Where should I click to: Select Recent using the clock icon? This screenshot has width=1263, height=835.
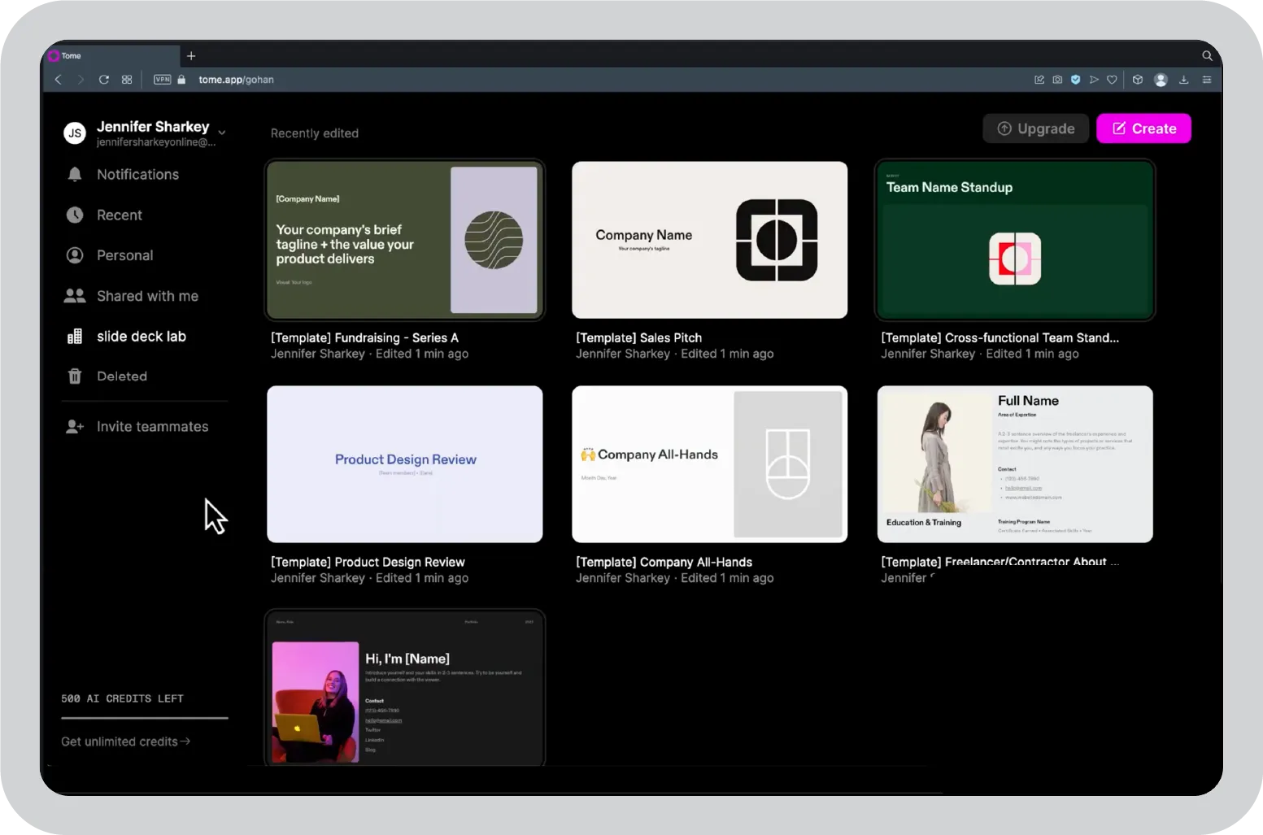(x=75, y=215)
